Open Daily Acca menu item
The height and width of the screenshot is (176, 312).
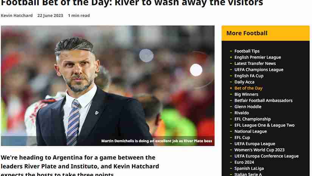pyautogui.click(x=244, y=82)
